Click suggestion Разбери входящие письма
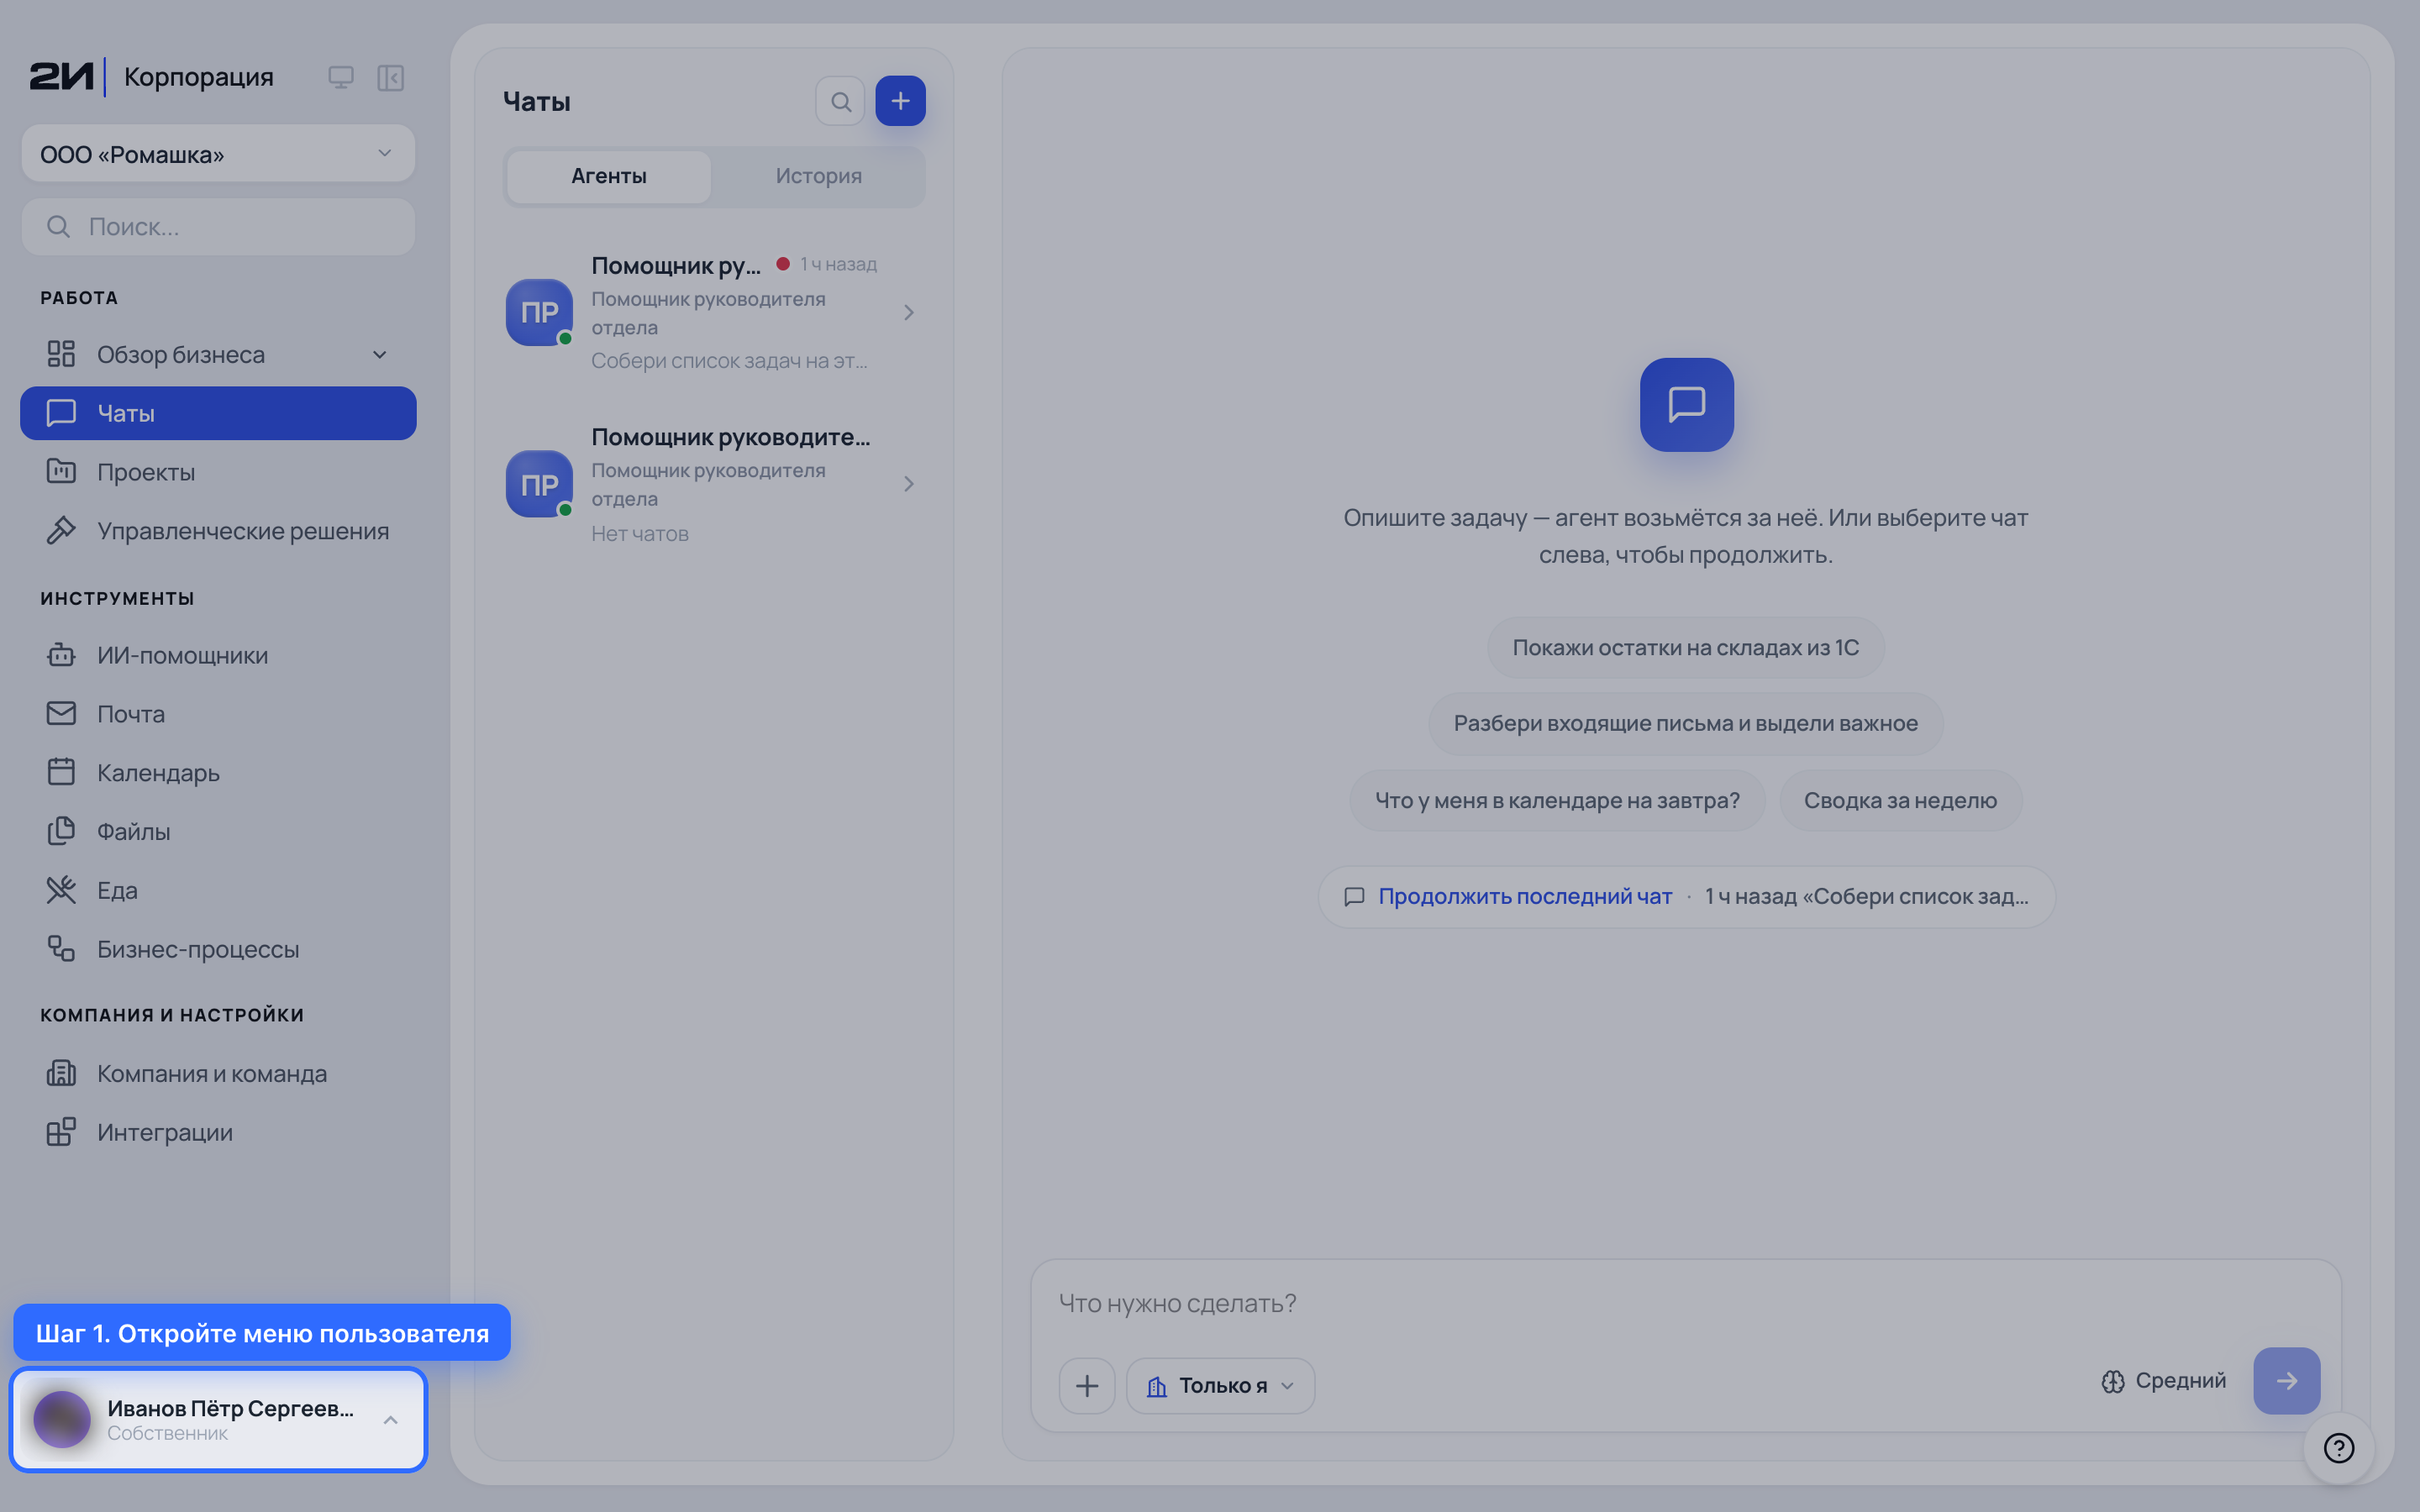Screen dimensions: 2420x1512 [x=1685, y=723]
